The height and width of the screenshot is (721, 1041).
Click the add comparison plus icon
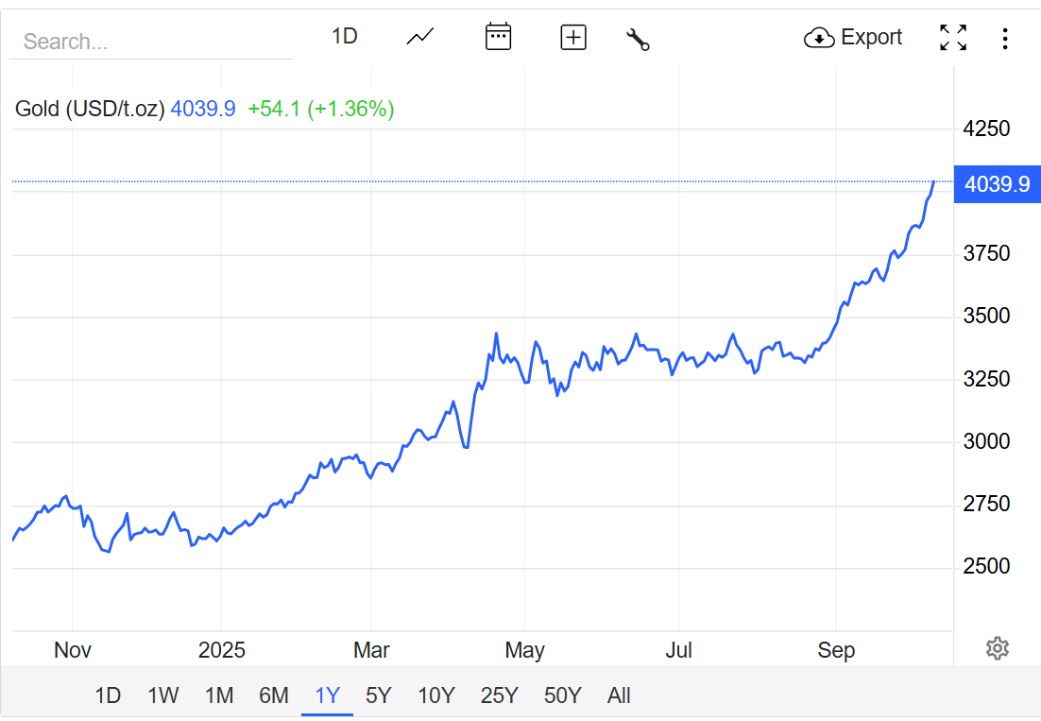[573, 38]
